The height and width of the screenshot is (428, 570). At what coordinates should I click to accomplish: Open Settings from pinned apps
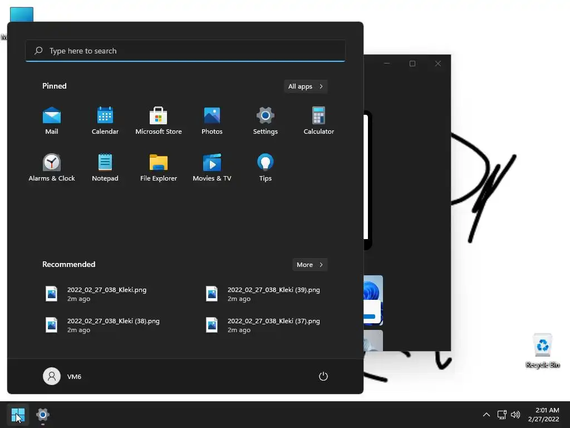pyautogui.click(x=266, y=121)
